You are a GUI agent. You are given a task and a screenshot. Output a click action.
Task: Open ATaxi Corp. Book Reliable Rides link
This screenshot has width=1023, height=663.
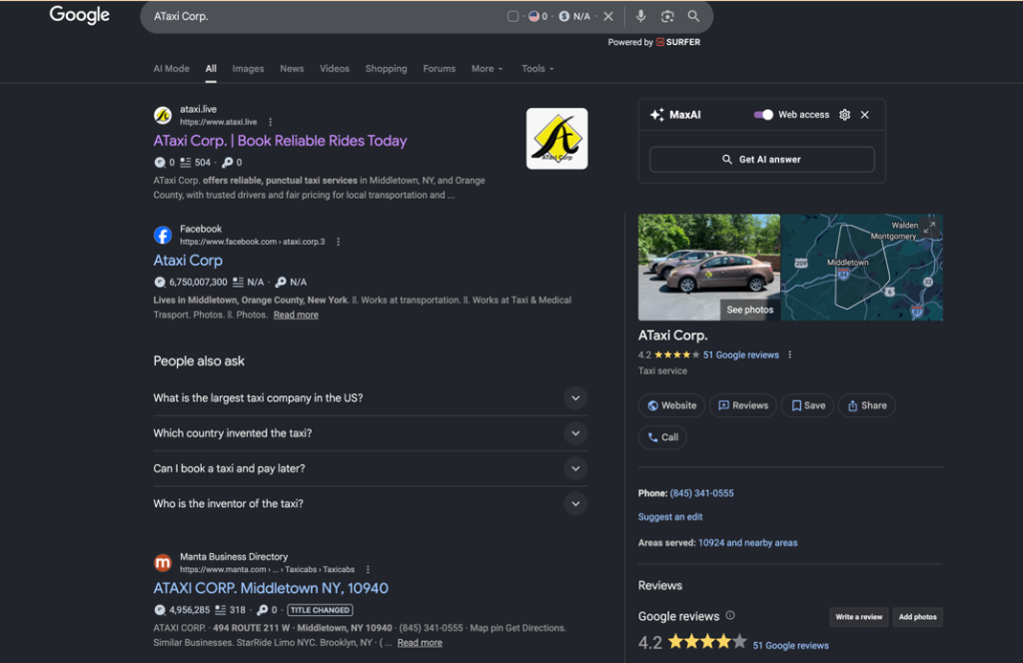point(280,141)
